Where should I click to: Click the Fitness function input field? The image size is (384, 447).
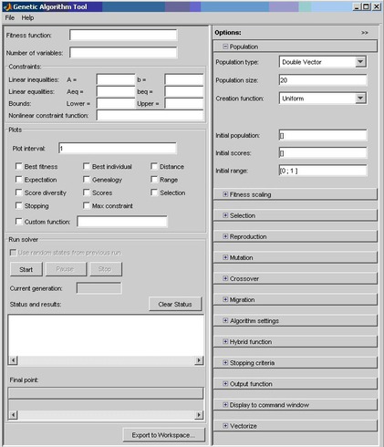pos(123,35)
